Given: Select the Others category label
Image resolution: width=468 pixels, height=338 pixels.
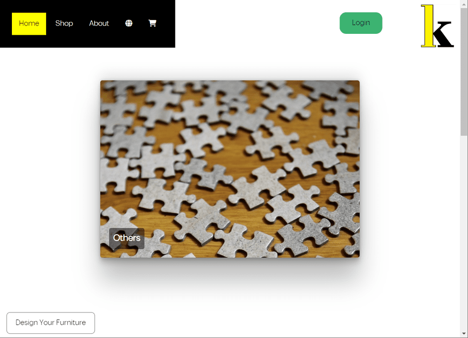Looking at the screenshot, I should pos(127,238).
